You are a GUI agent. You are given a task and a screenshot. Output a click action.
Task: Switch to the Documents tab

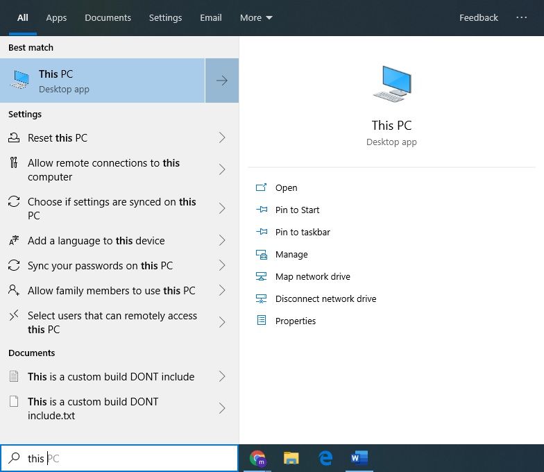point(108,17)
